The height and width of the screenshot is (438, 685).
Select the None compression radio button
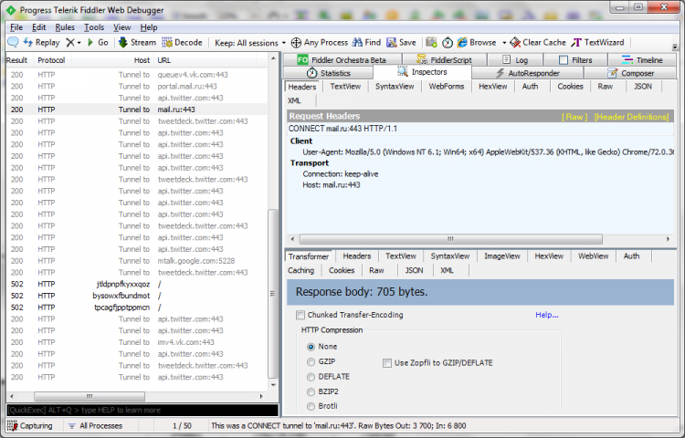[x=311, y=347]
